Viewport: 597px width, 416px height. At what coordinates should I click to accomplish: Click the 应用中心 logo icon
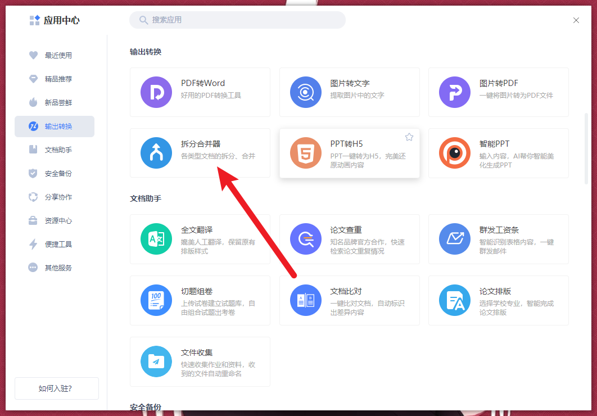[35, 20]
